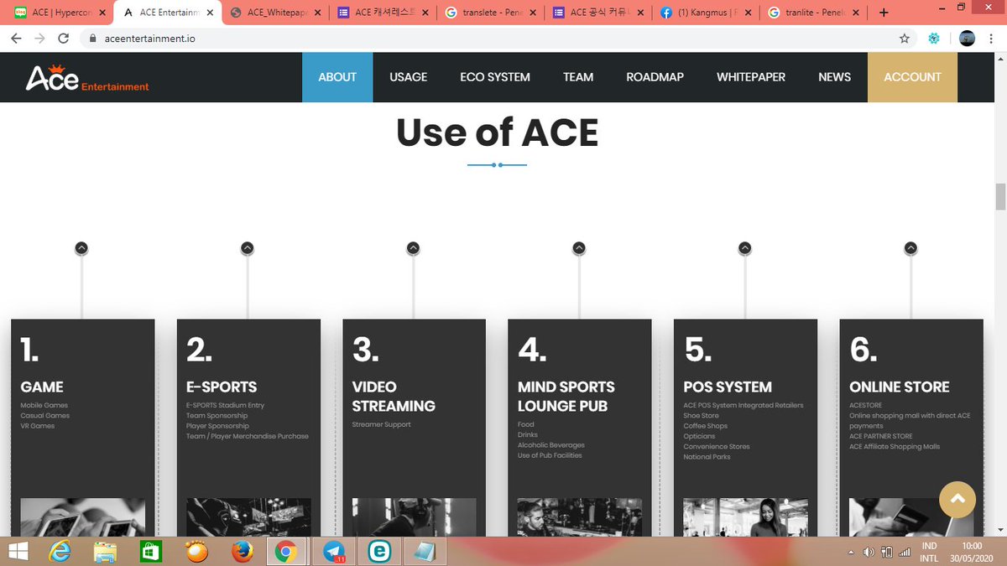This screenshot has width=1007, height=566.
Task: Click the chevron above MIND SPORTS card
Action: point(578,248)
